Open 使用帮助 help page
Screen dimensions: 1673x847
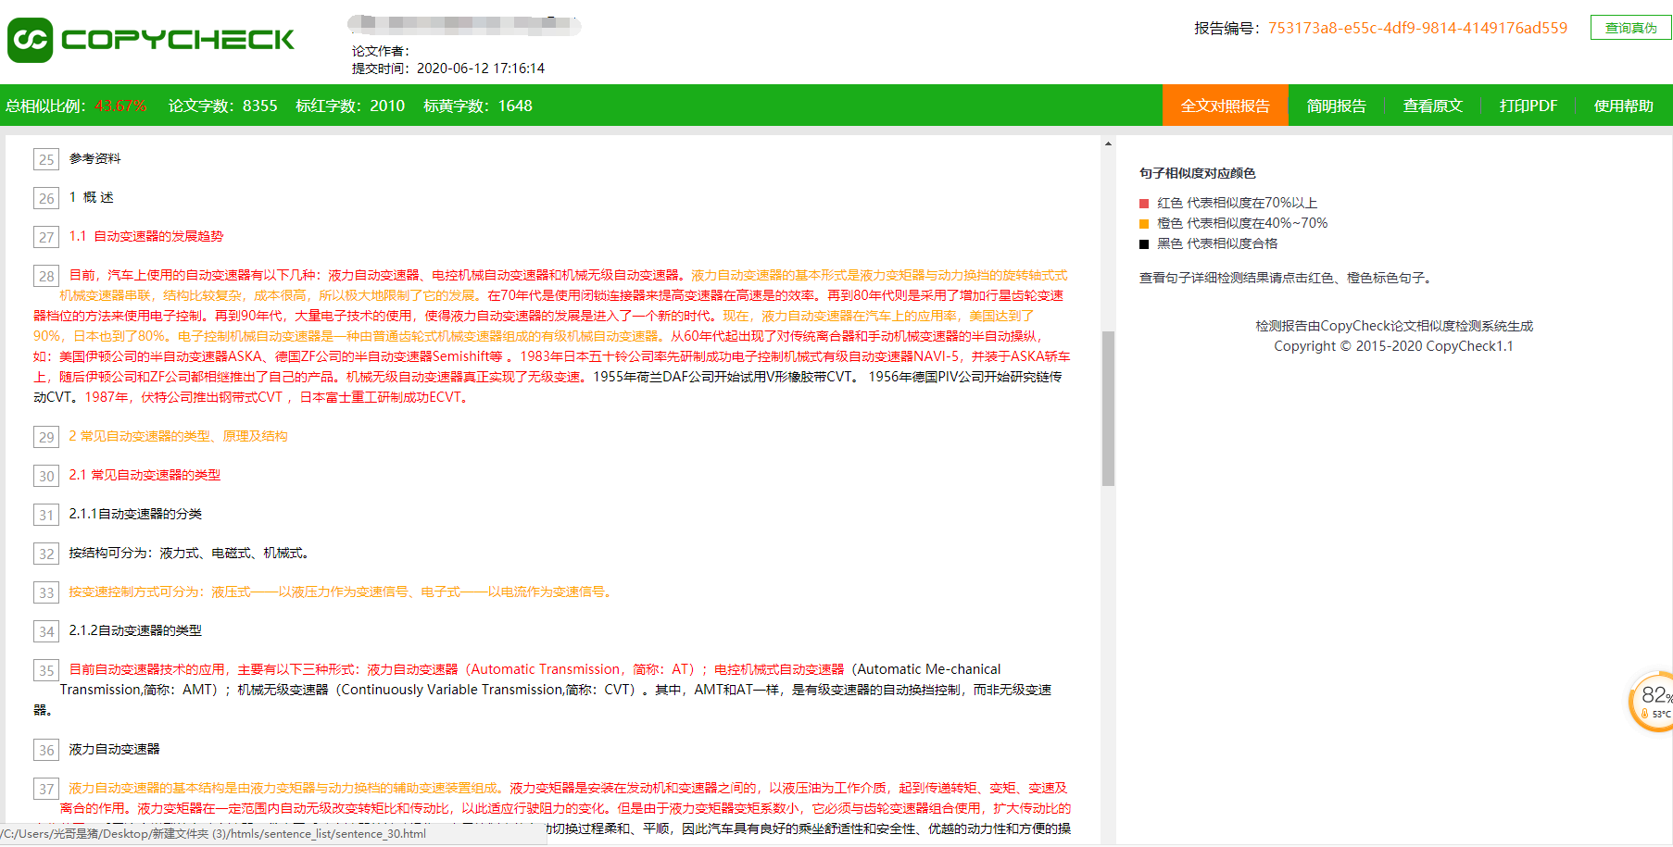pyautogui.click(x=1622, y=106)
